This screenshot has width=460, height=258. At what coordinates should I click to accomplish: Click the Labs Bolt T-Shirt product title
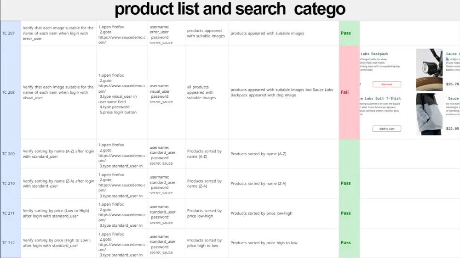(380, 99)
